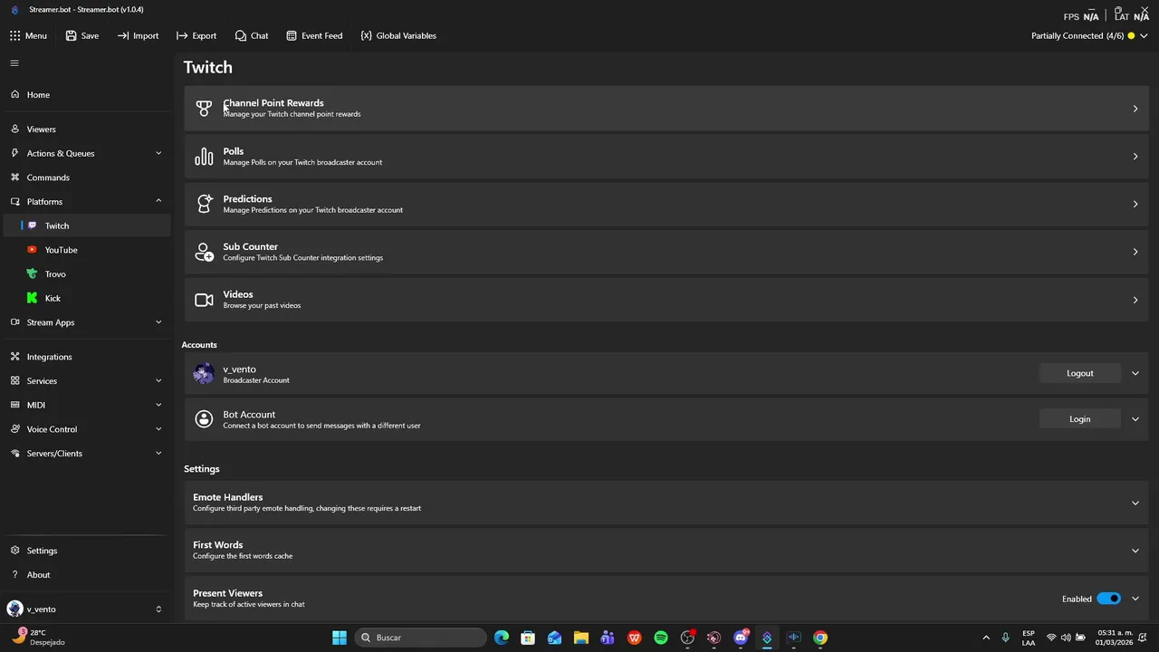Image resolution: width=1159 pixels, height=652 pixels.
Task: Expand the Stream Apps chevron
Action: 158,322
